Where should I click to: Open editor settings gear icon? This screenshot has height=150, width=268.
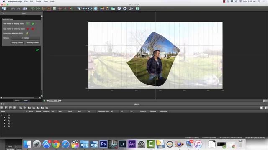click(x=125, y=9)
